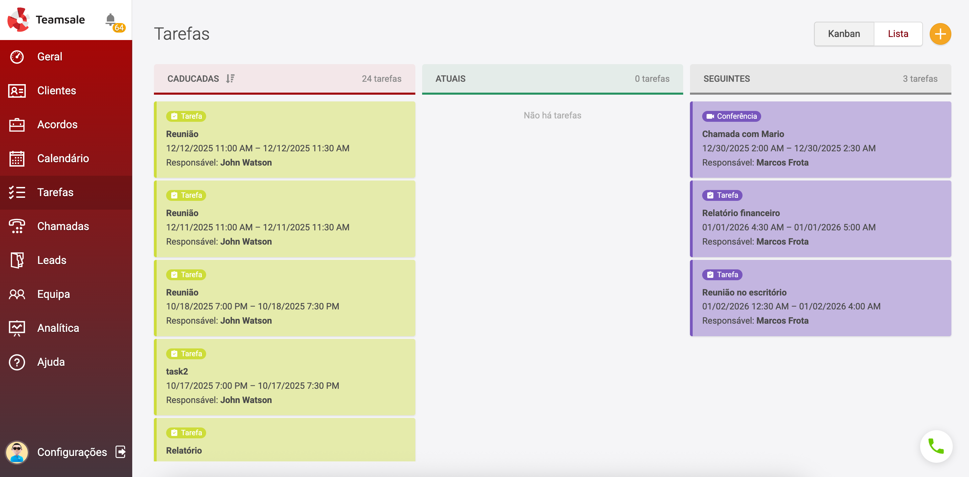
Task: Open Leads via the sidebar icon
Action: (17, 260)
